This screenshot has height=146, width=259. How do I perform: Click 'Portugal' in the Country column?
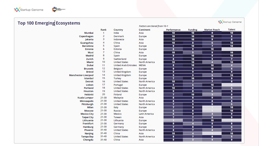[118, 85]
